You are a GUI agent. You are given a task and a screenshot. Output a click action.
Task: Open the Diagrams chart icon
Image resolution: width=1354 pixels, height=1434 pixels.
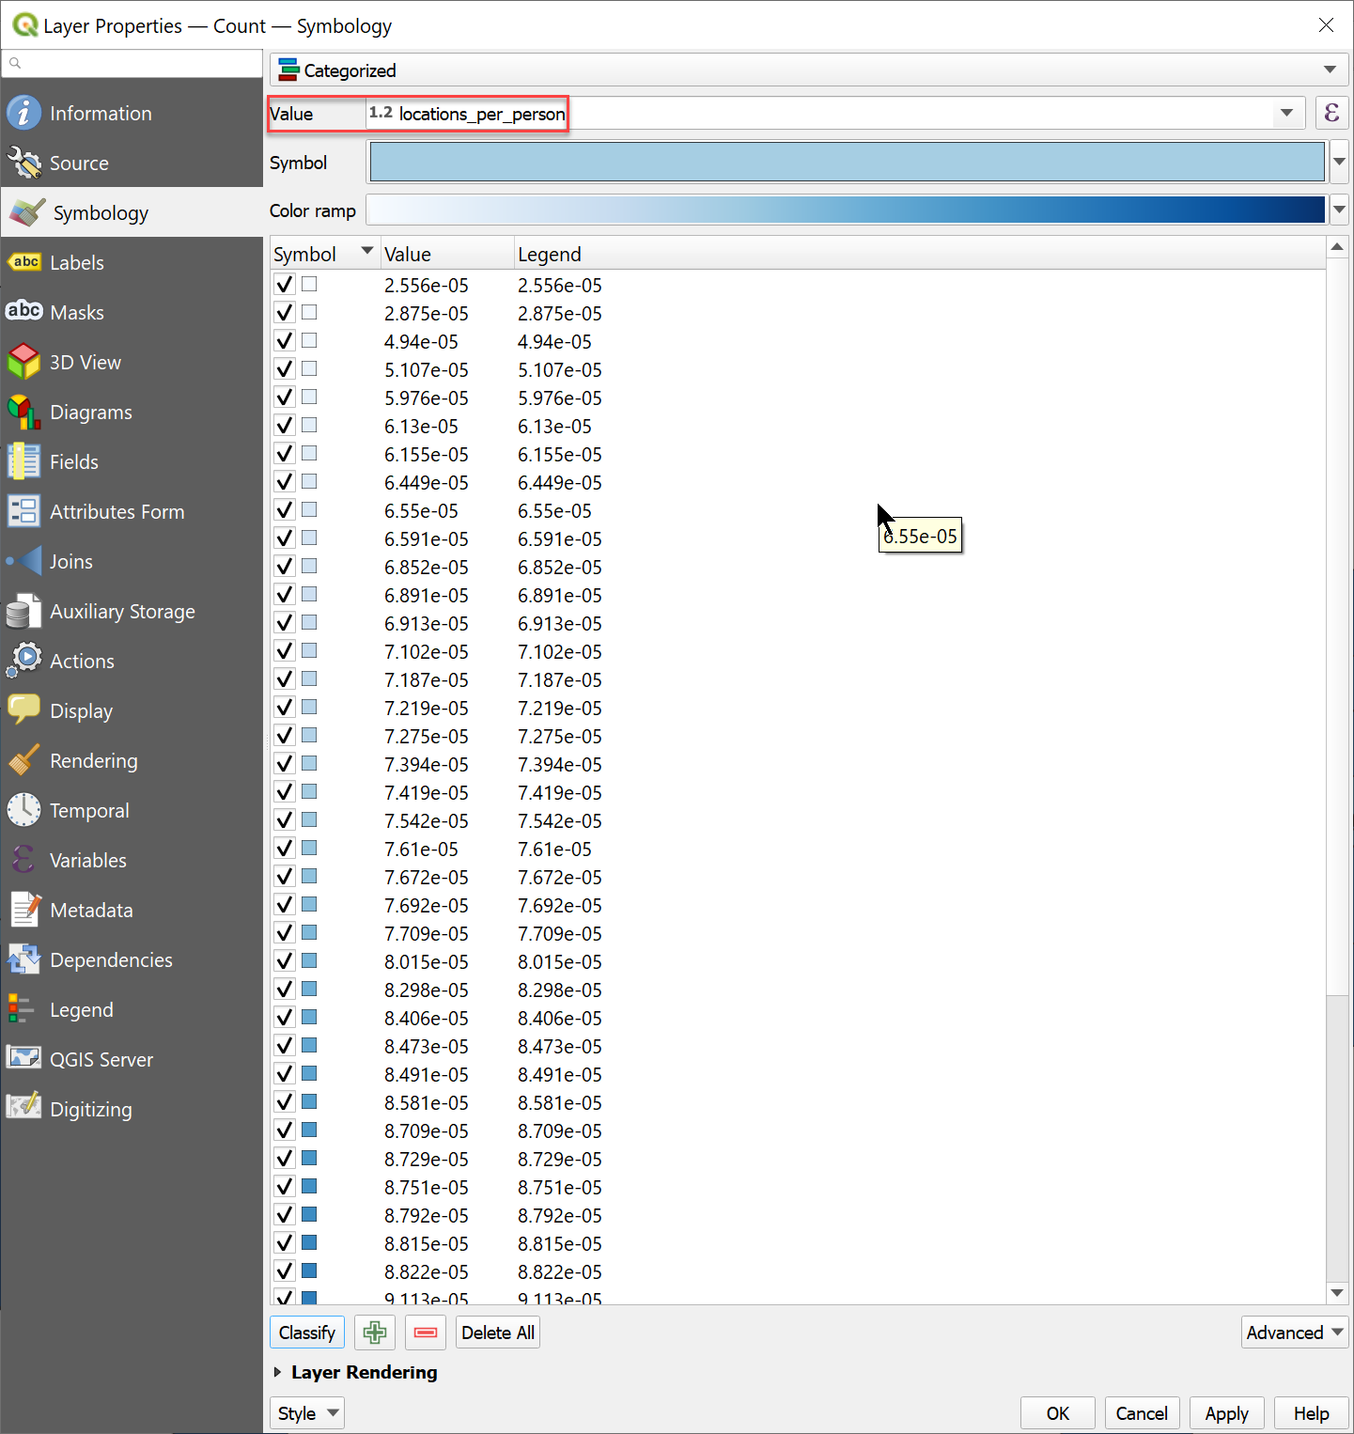click(24, 412)
